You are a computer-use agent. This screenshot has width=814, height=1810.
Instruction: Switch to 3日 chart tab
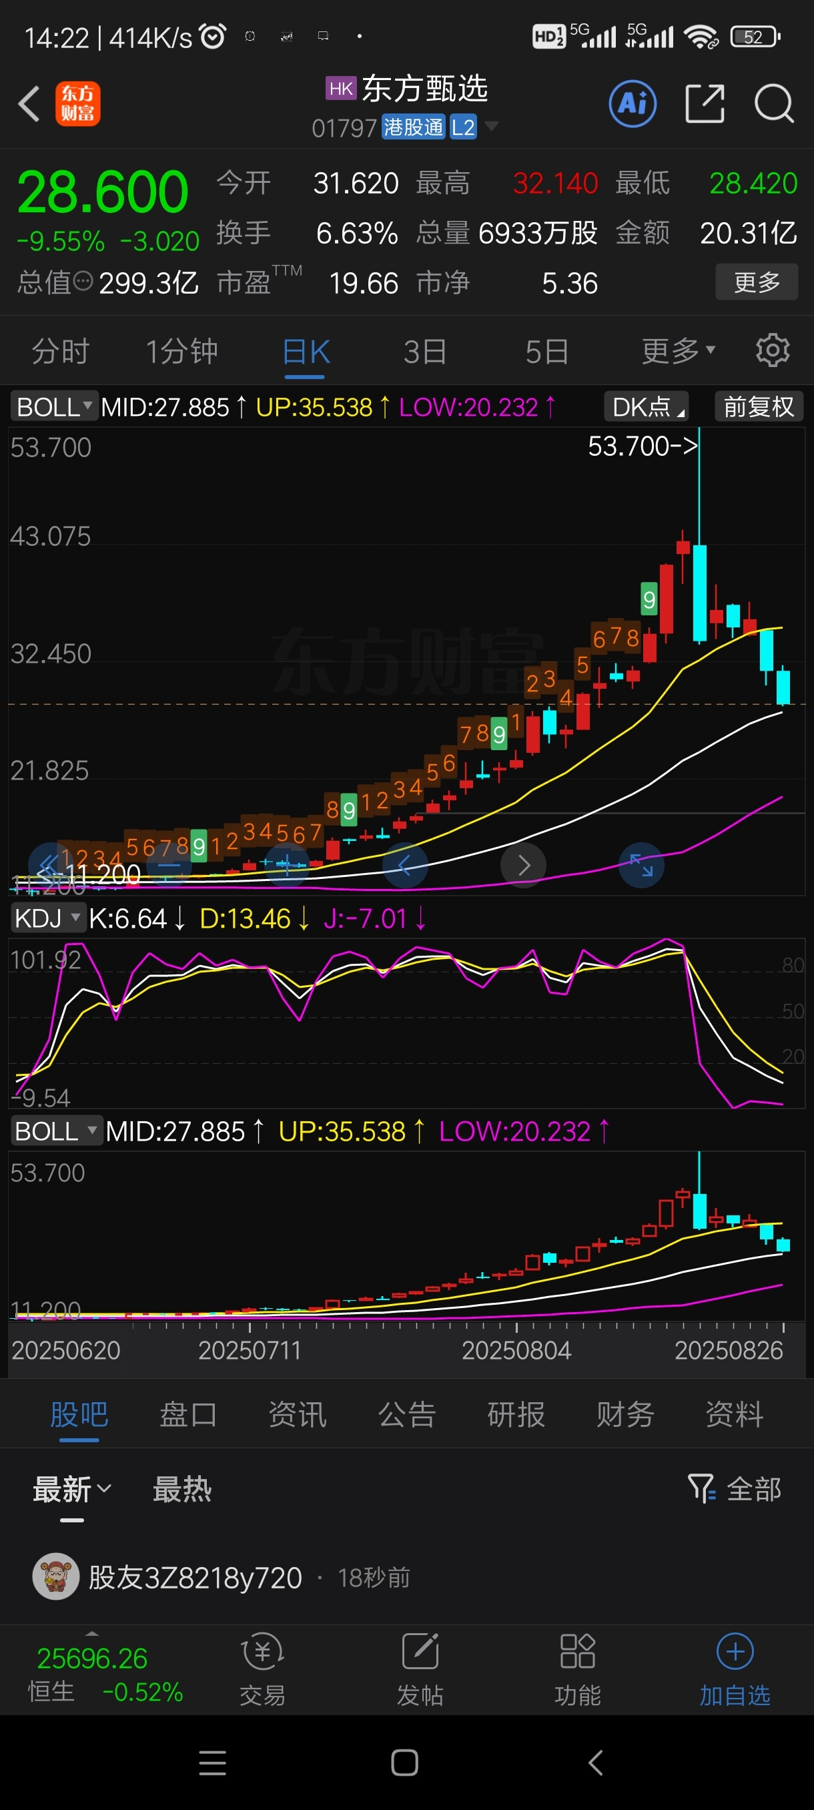click(x=425, y=350)
